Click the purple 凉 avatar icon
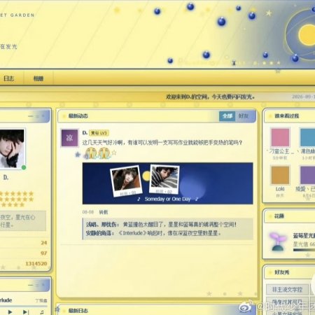This screenshot has width=315, height=315. [69, 138]
